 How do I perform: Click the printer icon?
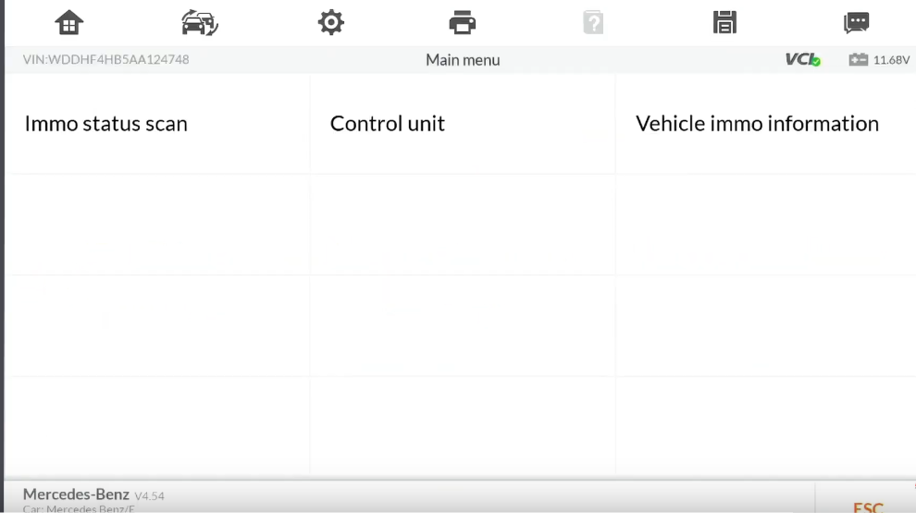[462, 23]
